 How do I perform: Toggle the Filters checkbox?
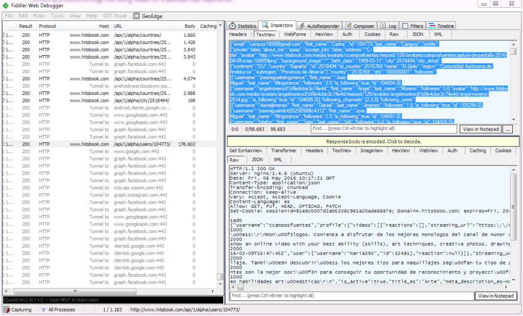click(x=405, y=26)
